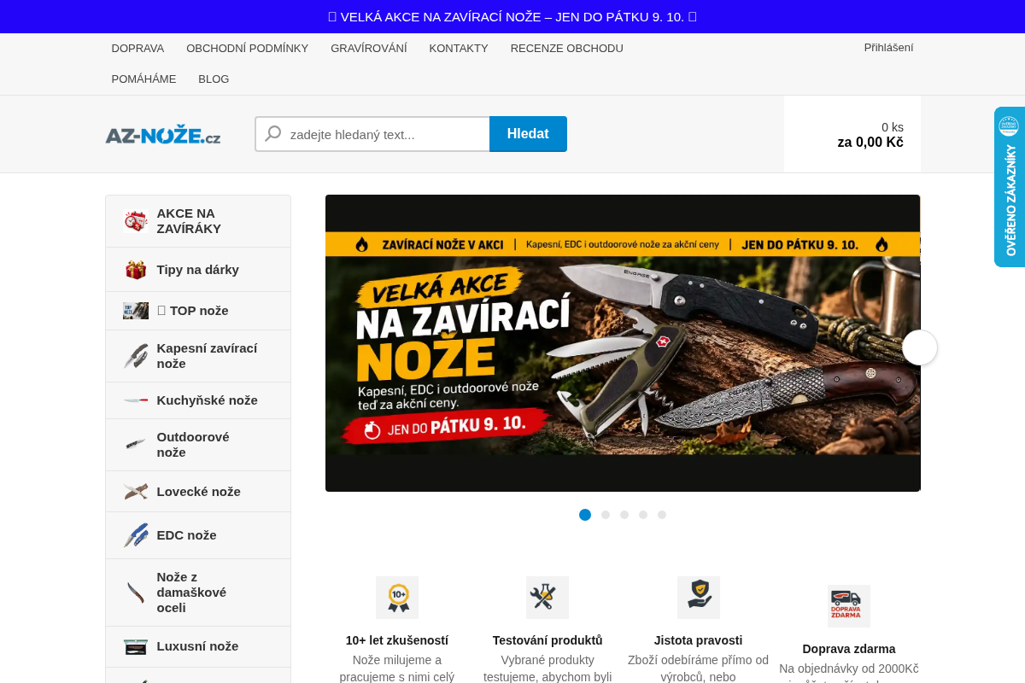Click the folding knives sale banner image
Viewport: 1025px width, 683px height.
point(623,343)
